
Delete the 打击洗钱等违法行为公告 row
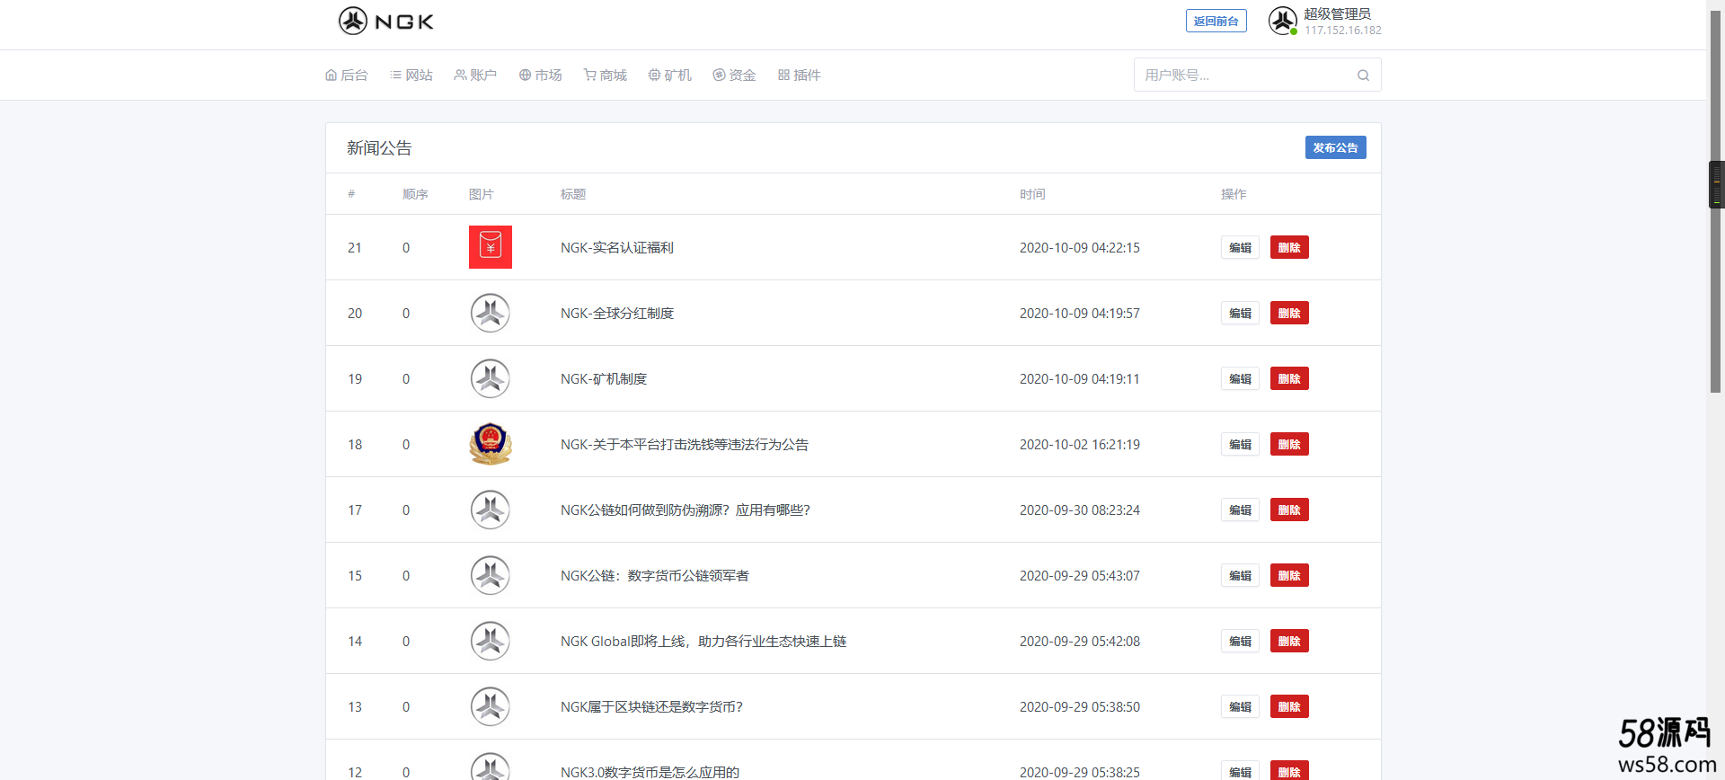pos(1289,444)
